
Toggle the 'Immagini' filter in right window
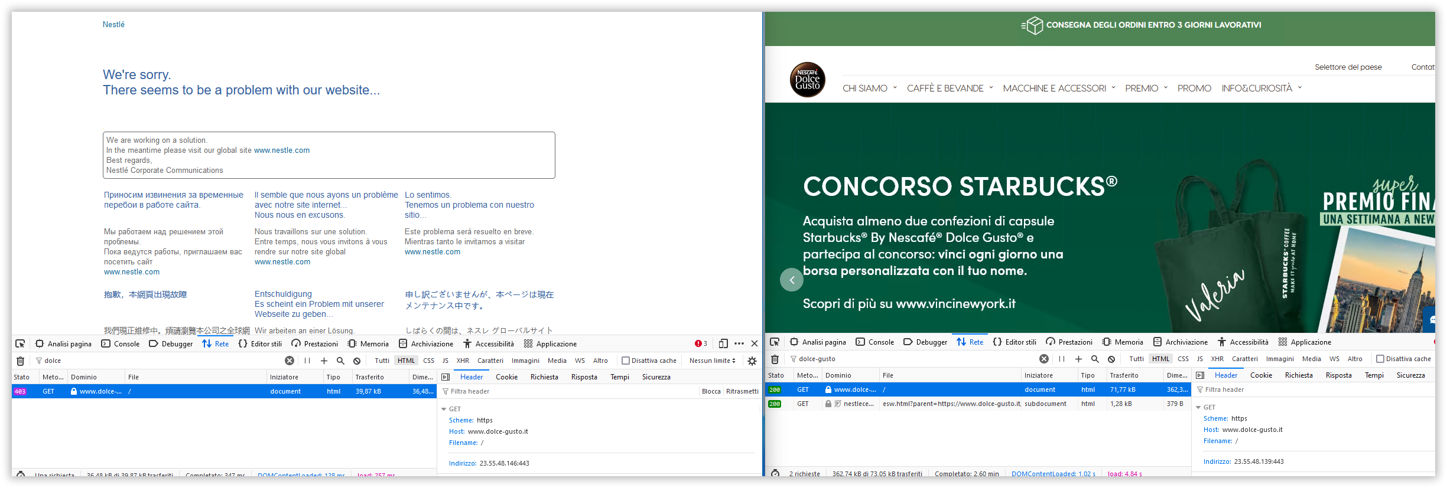click(1280, 359)
